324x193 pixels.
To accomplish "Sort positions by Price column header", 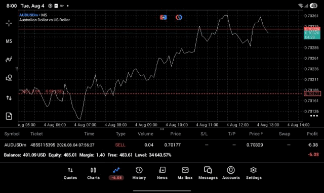I will (176, 134).
